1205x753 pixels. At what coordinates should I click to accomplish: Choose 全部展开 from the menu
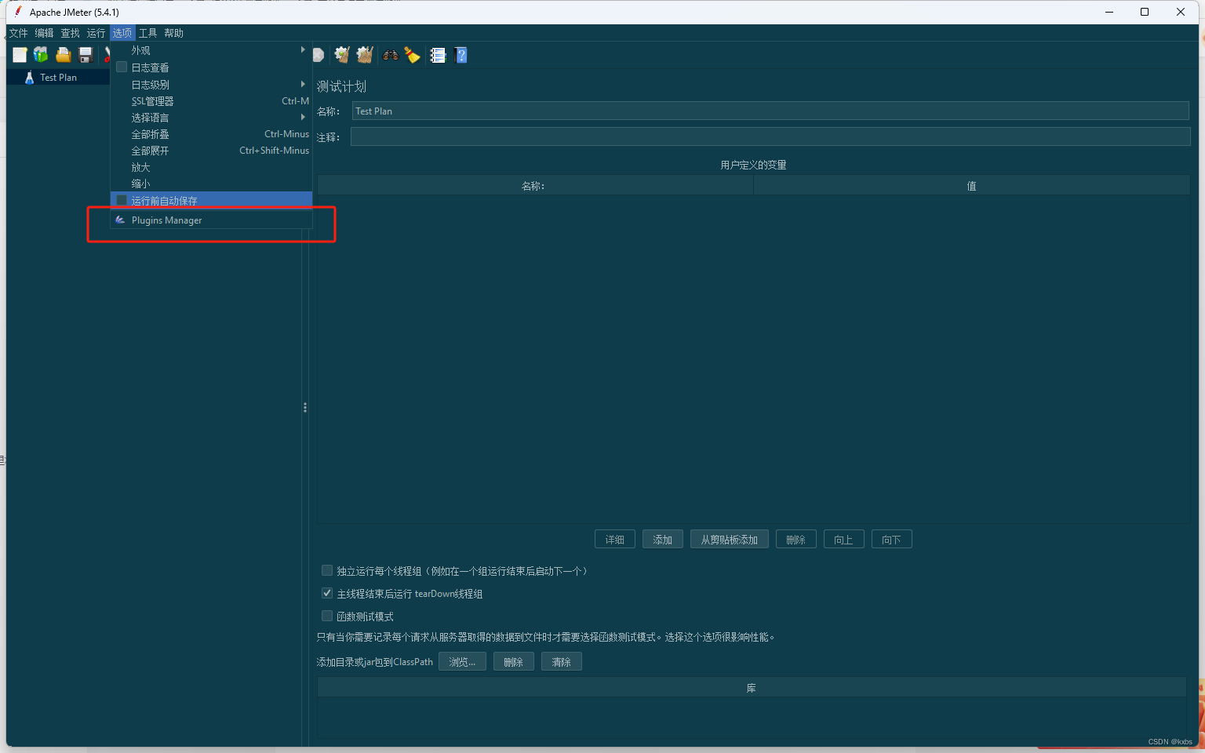(x=211, y=151)
